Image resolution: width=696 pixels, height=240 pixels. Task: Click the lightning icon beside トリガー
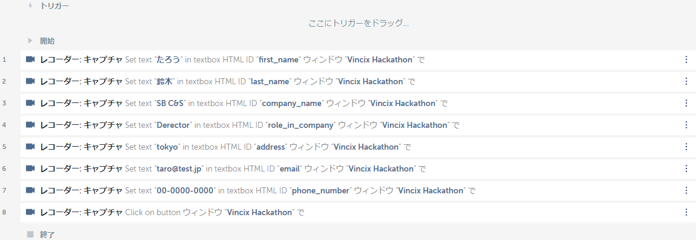[x=30, y=6]
